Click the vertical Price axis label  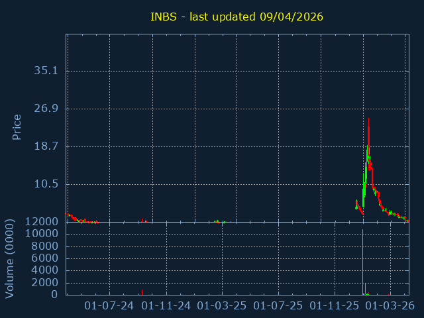17,127
